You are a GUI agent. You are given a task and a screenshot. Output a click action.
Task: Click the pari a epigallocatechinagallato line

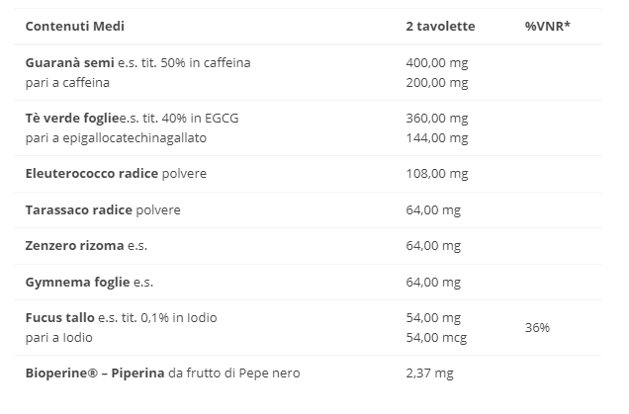pyautogui.click(x=116, y=138)
